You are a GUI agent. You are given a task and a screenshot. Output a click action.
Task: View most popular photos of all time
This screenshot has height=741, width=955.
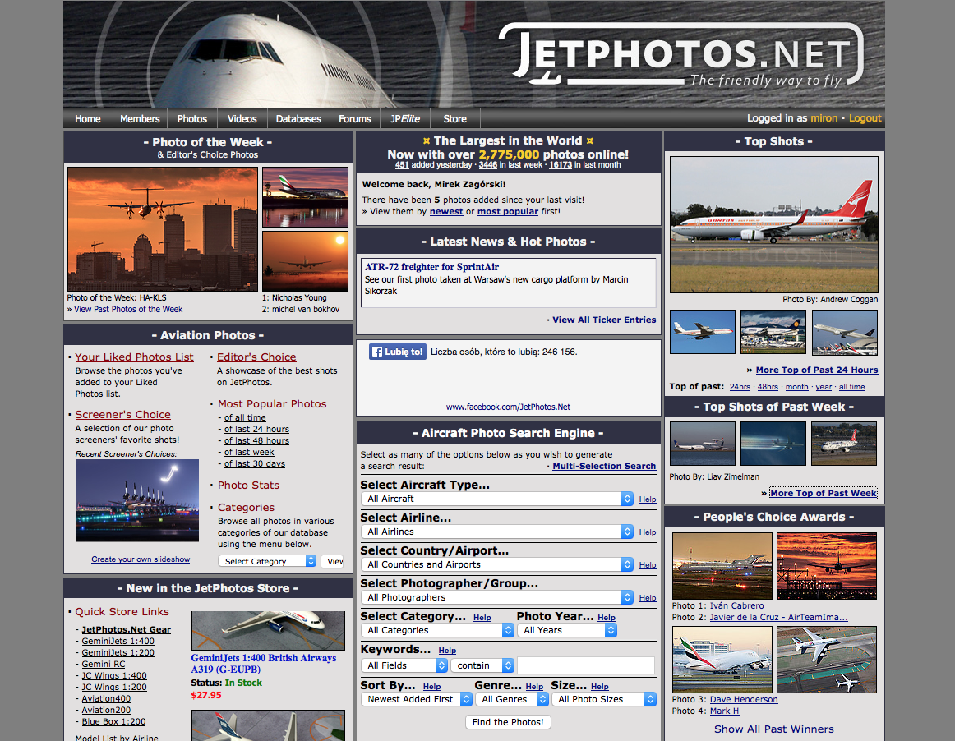tap(245, 417)
